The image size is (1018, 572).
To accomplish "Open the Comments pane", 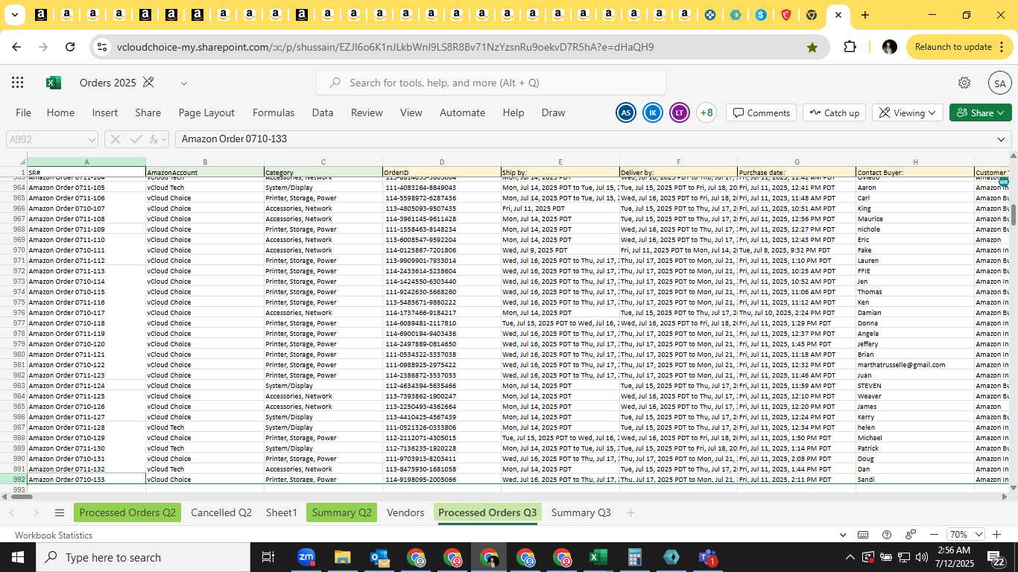I will pos(761,112).
